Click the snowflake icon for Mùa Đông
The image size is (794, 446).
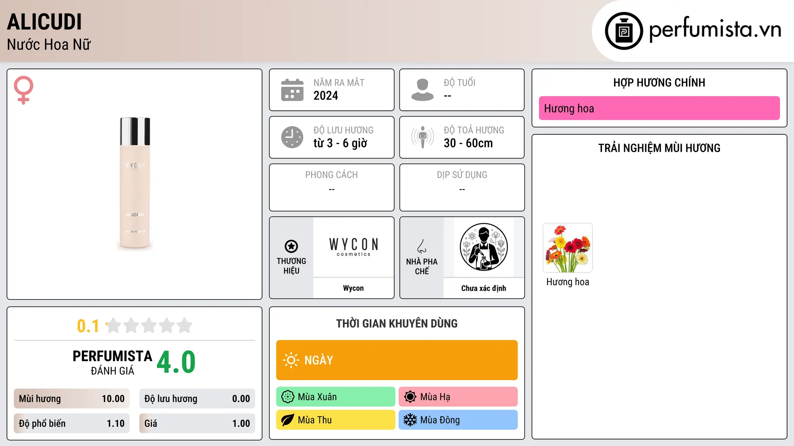coord(410,420)
